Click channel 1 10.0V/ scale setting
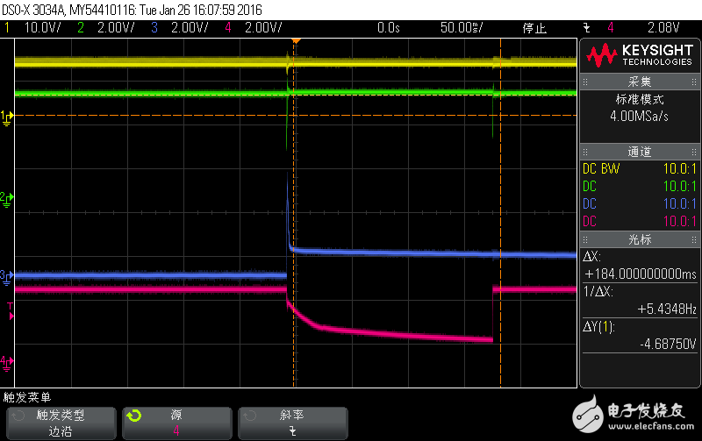Viewport: 702px width, 441px height. pos(39,28)
